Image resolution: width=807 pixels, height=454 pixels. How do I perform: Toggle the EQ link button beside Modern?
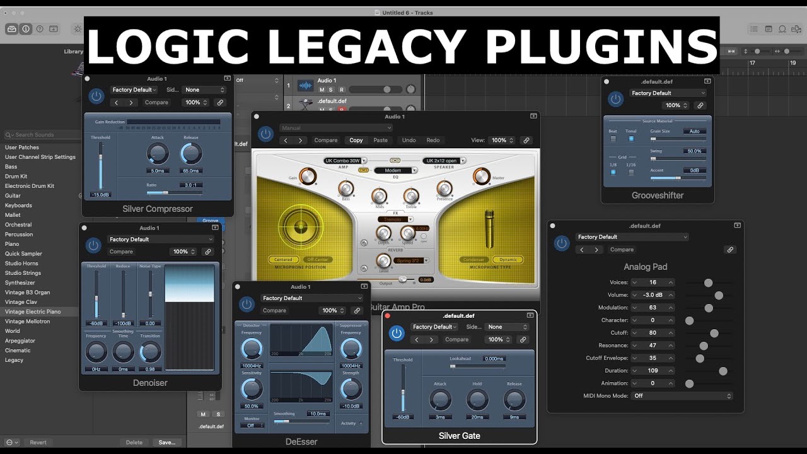coord(364,170)
